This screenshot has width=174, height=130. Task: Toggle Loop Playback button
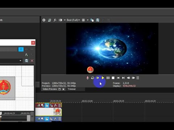coord(92,78)
